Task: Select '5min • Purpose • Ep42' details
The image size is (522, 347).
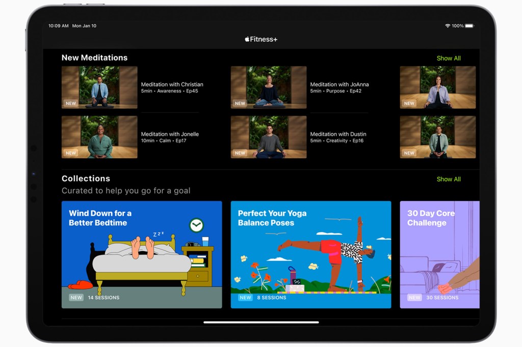Action: 335,91
